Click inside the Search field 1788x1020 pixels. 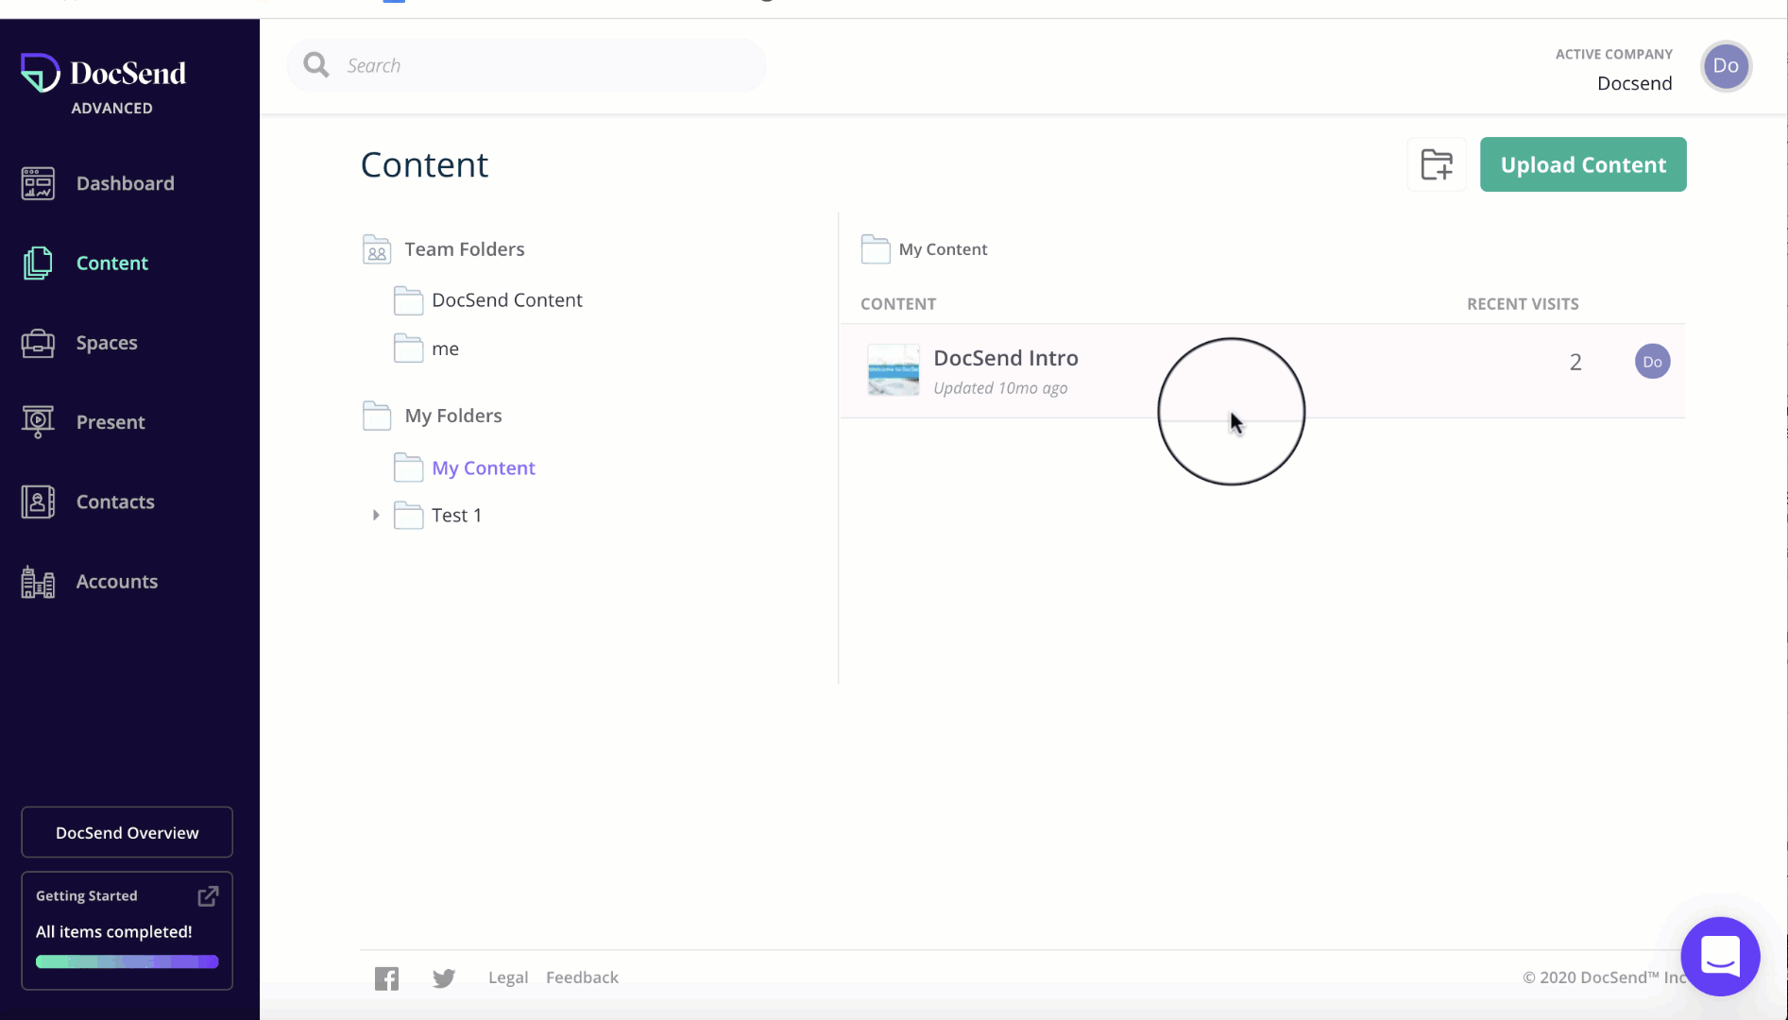pos(527,65)
